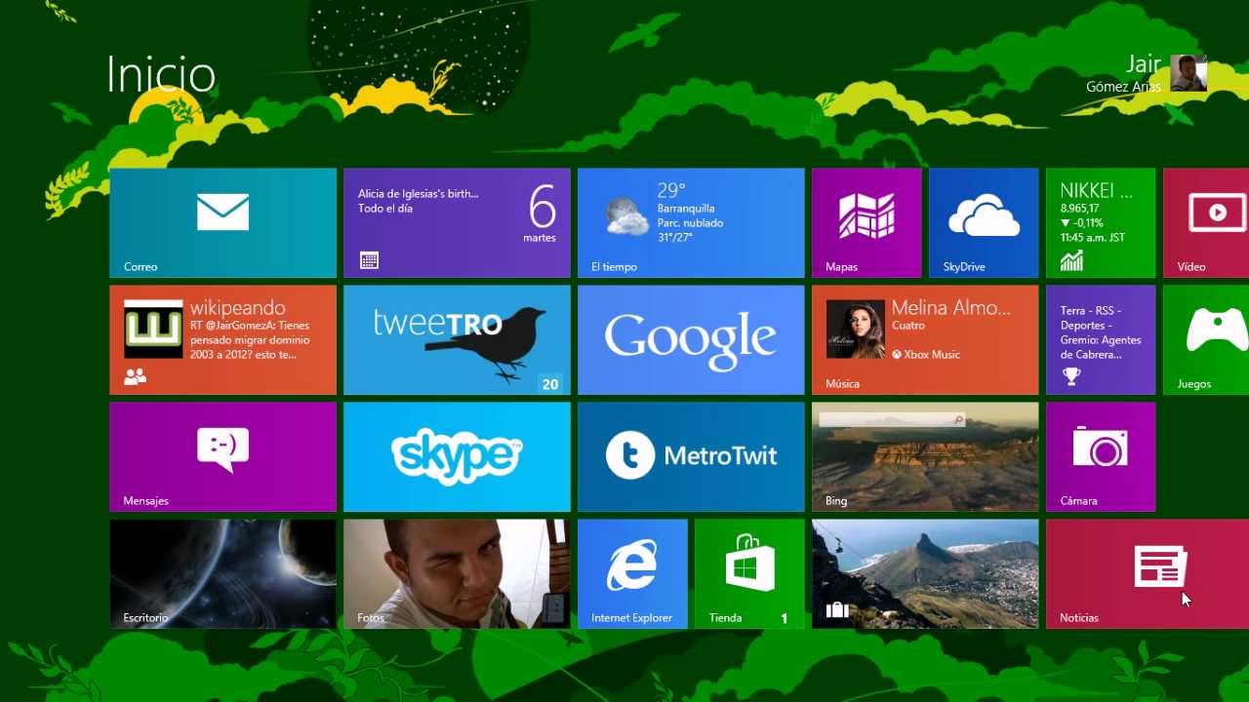Launch Internet Explorer tile
The image size is (1249, 702).
coord(632,574)
